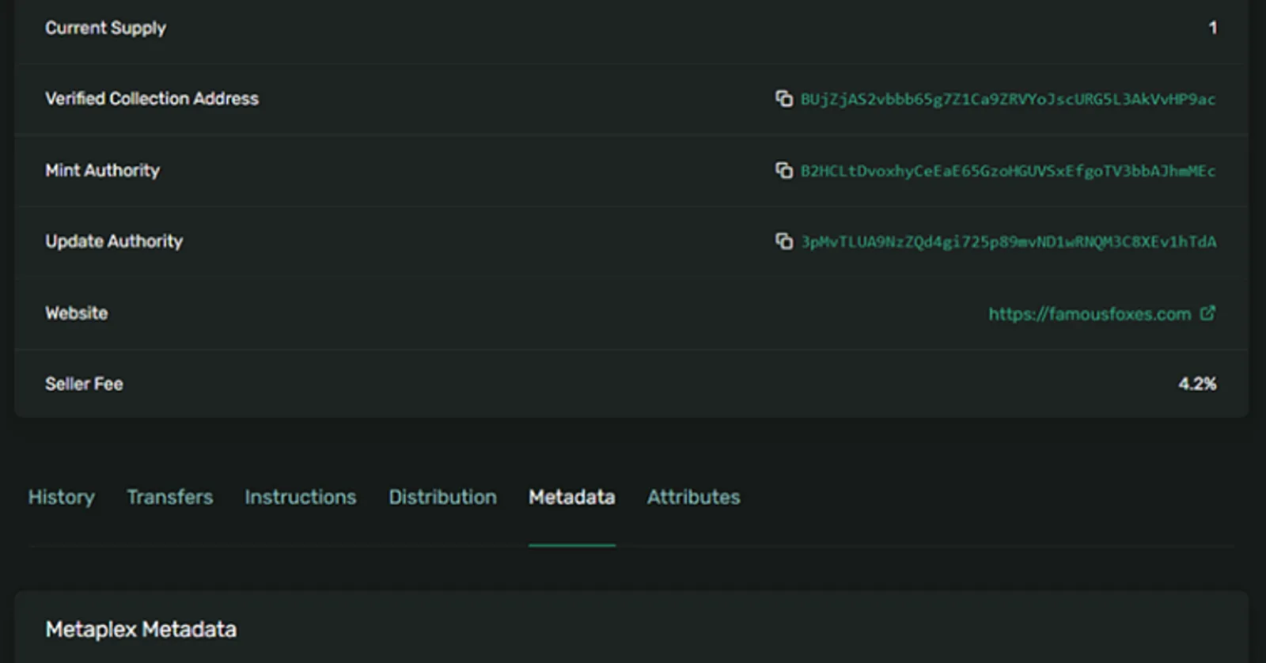
Task: Go to the Attributes tab
Action: pos(694,497)
